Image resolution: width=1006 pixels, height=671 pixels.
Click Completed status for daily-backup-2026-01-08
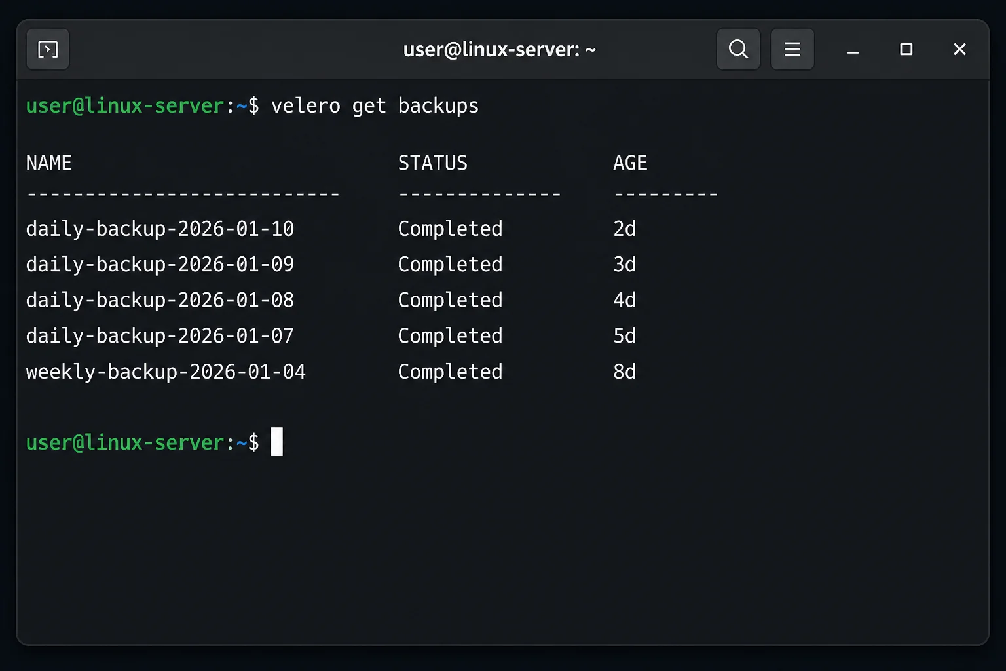point(450,300)
